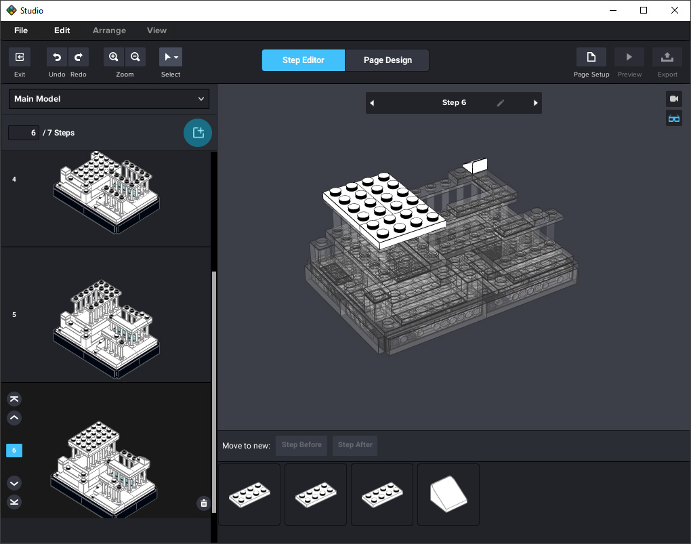Click the Studio app logo icon
This screenshot has height=544, width=691.
(x=11, y=10)
